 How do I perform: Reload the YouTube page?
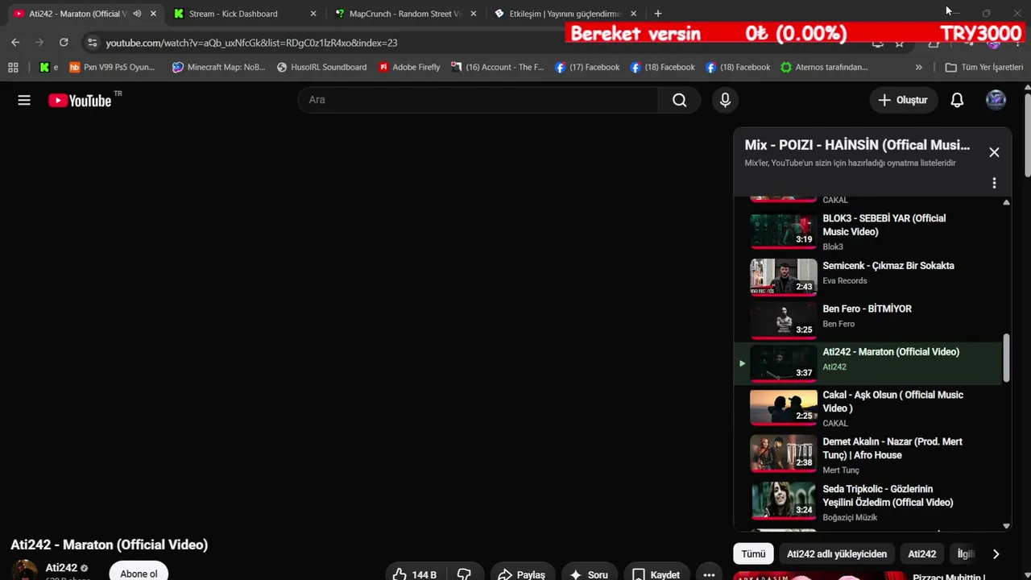(64, 42)
